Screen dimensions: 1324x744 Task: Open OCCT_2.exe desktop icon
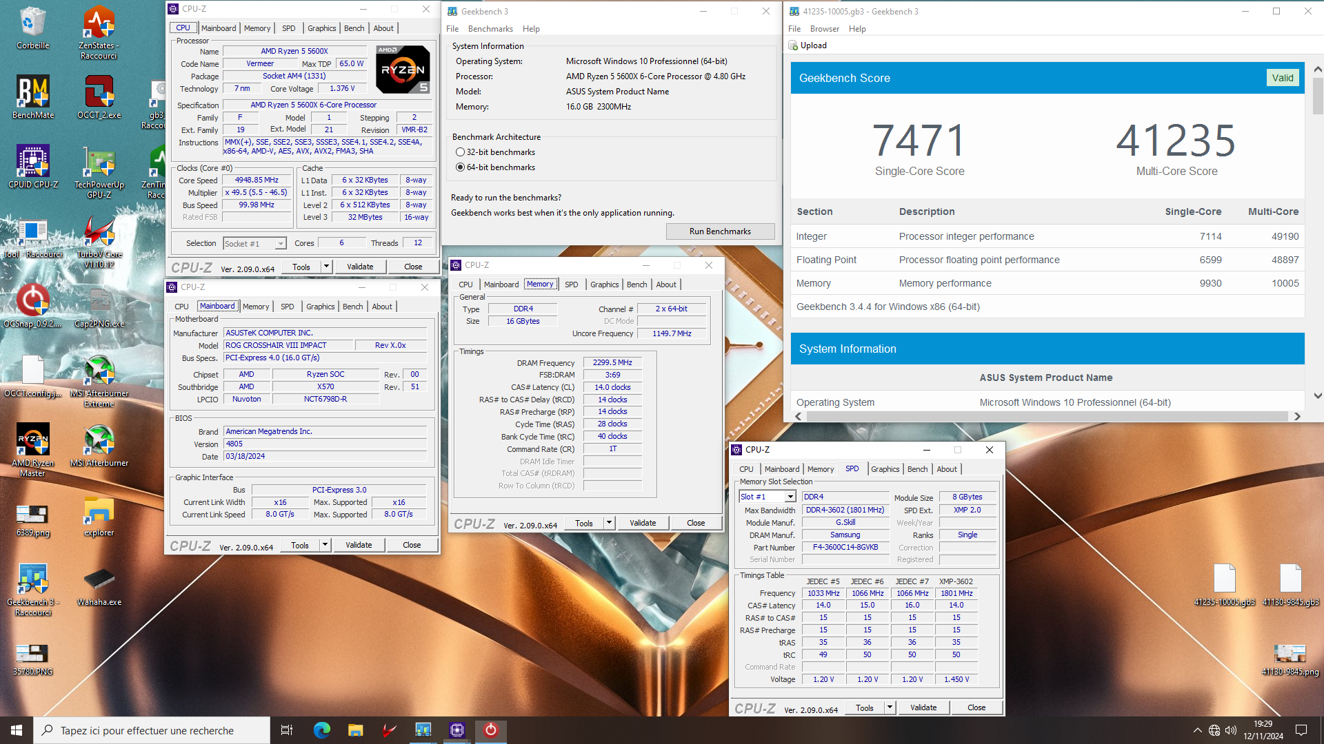(x=99, y=97)
